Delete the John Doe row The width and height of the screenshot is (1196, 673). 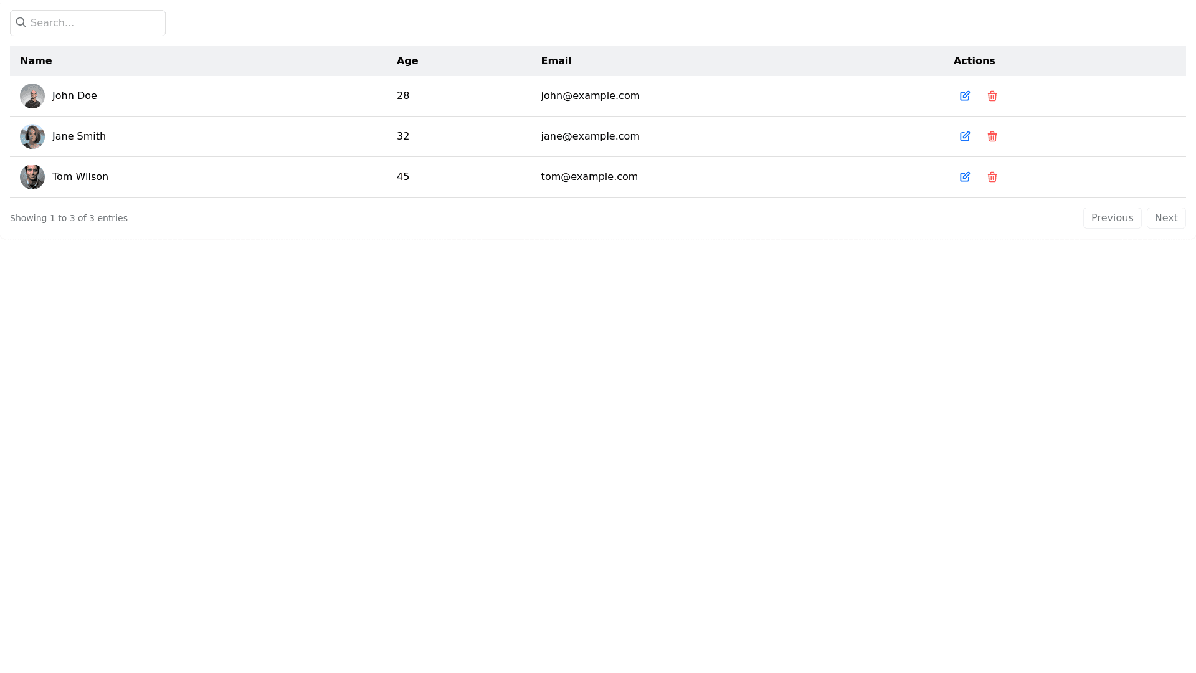992,96
